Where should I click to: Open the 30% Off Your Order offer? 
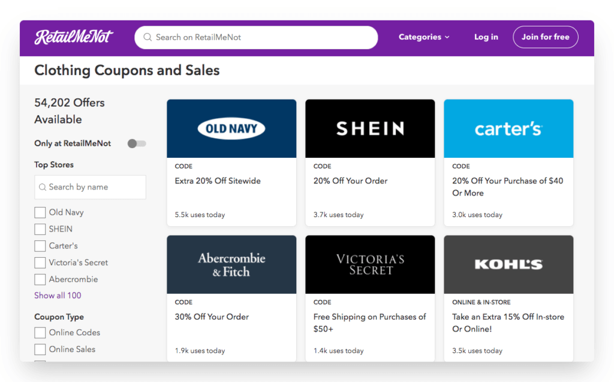click(212, 317)
